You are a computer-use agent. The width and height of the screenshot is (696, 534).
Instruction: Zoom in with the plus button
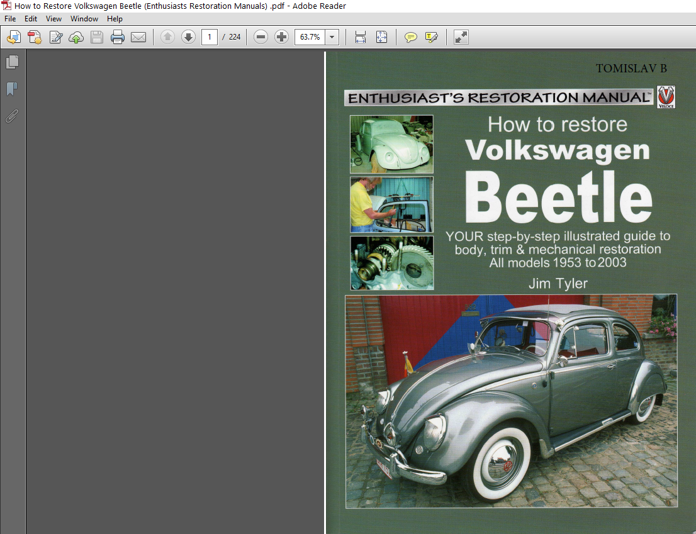281,37
